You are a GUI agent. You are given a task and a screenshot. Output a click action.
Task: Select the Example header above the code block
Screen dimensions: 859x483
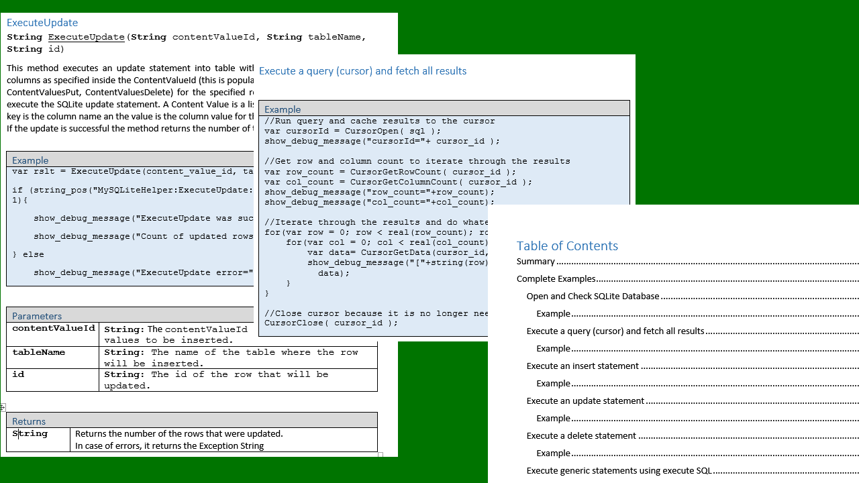coord(283,109)
